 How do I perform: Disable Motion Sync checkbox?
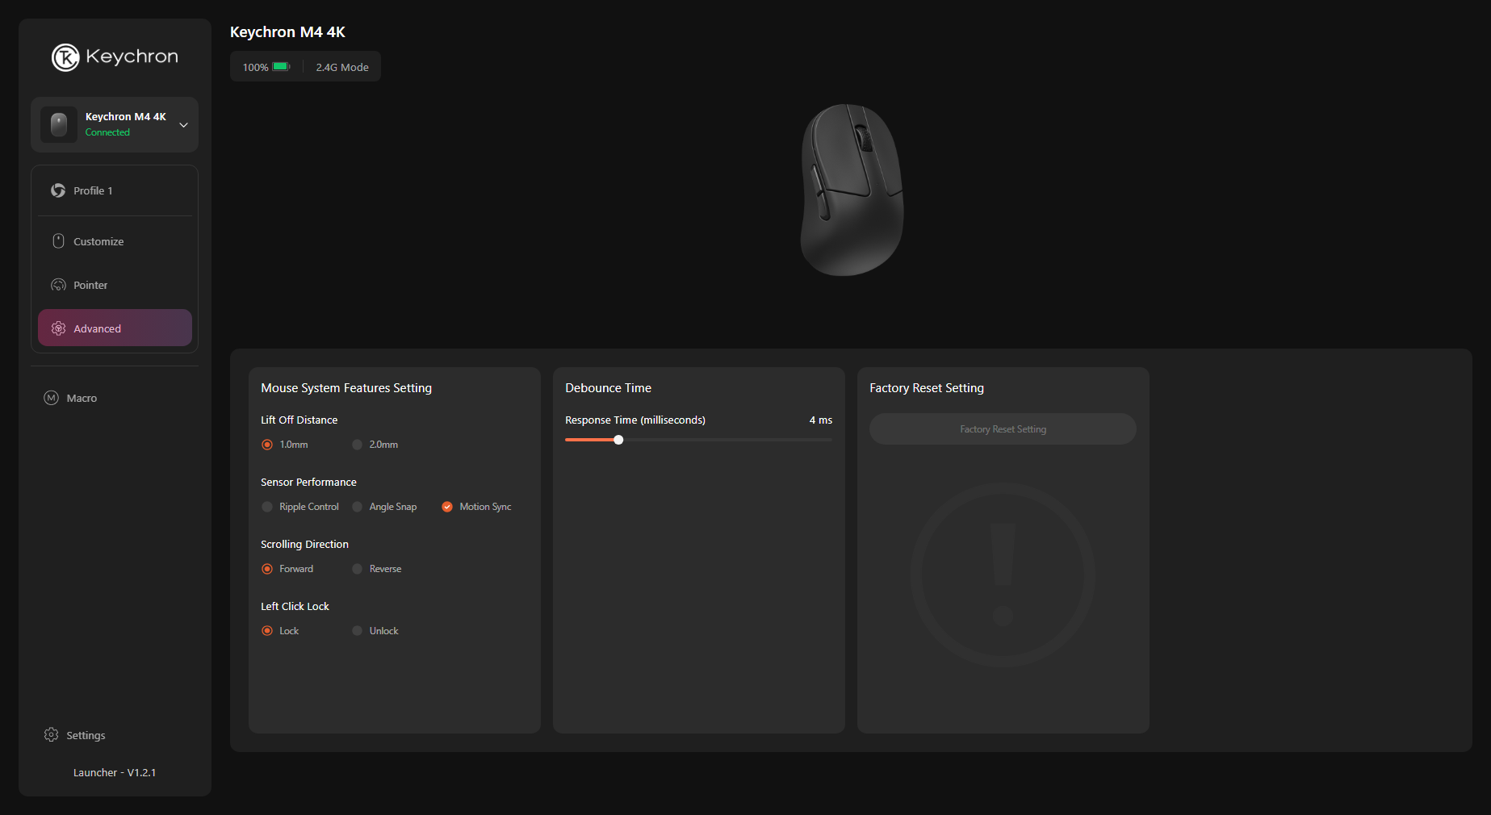(x=447, y=507)
